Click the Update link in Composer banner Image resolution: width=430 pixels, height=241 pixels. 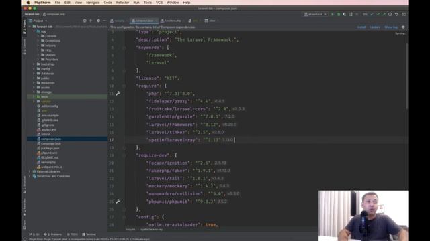point(375,27)
